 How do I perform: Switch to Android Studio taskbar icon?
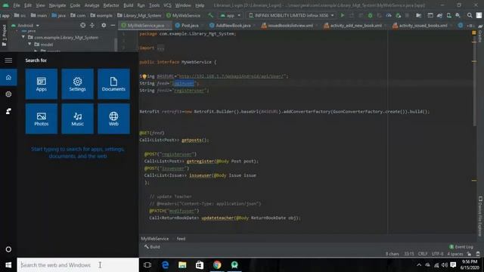[x=234, y=265]
